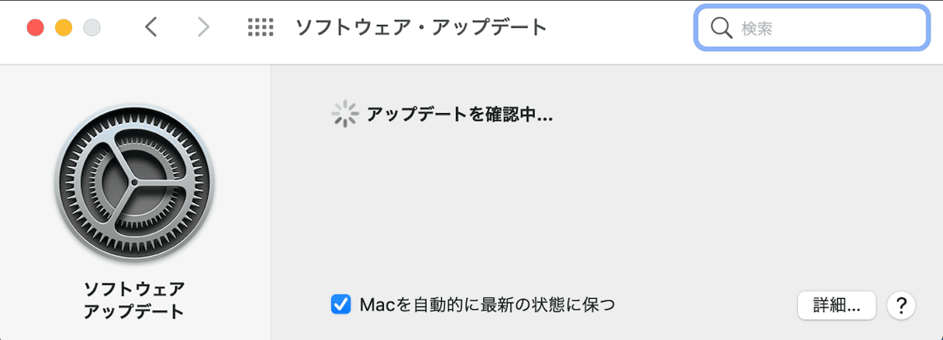Open help with the question mark button
The height and width of the screenshot is (340, 943).
click(901, 304)
